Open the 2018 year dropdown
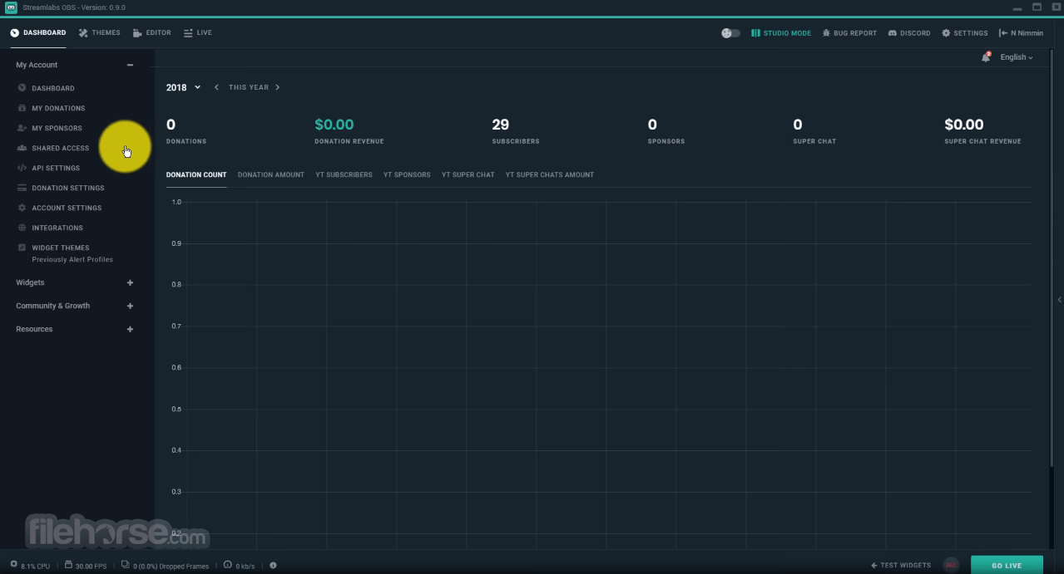This screenshot has width=1064, height=574. [183, 87]
